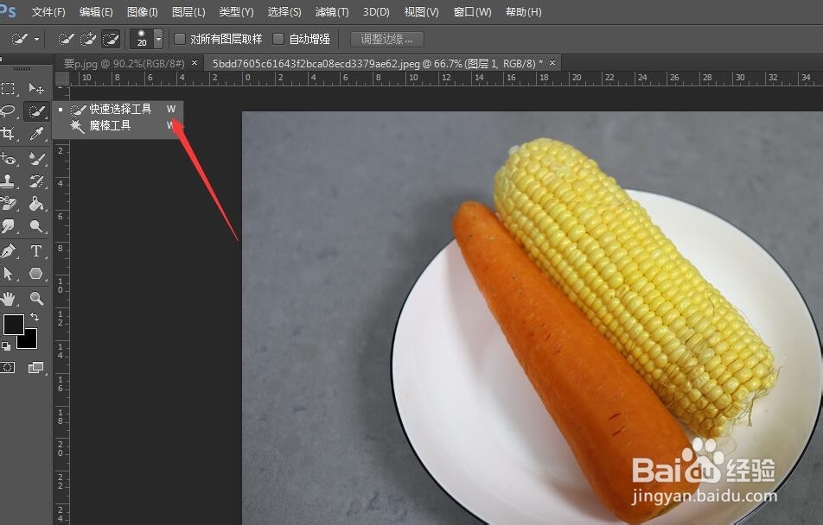Click the ruler origin corner box
Screen dimensions: 823x525
pyautogui.click(x=62, y=79)
